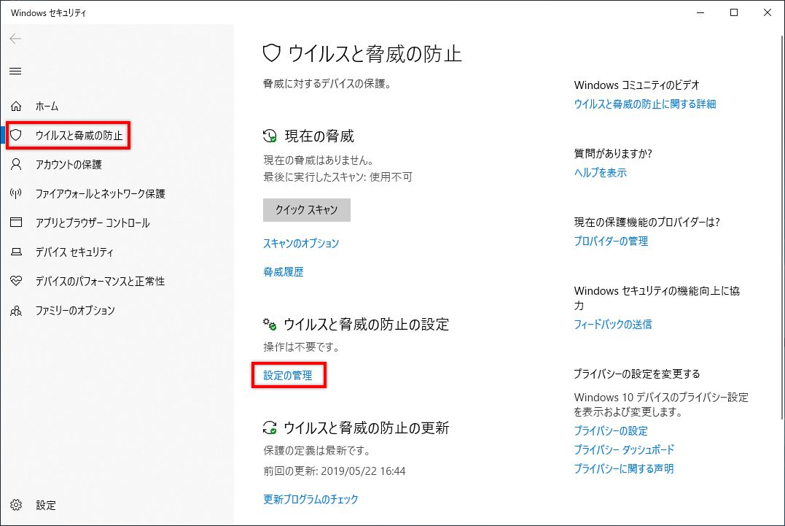Open スキャンのオプション link
This screenshot has width=785, height=526.
pyautogui.click(x=300, y=244)
